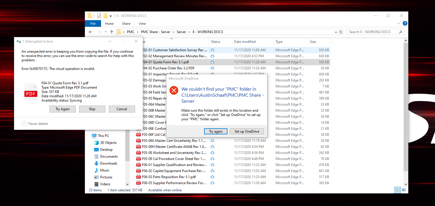Open 3D Objects in navigation pane
The width and height of the screenshot is (435, 206).
point(108,143)
